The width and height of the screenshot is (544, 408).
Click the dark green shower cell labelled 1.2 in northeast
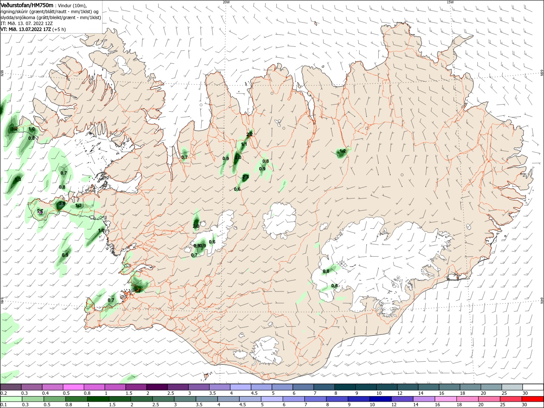point(341,153)
